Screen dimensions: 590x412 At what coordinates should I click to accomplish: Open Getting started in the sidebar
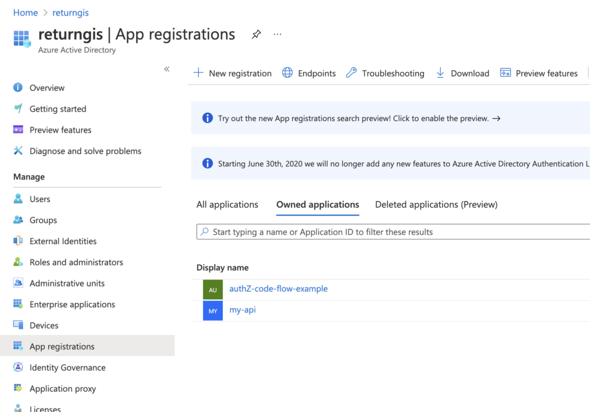pyautogui.click(x=58, y=109)
